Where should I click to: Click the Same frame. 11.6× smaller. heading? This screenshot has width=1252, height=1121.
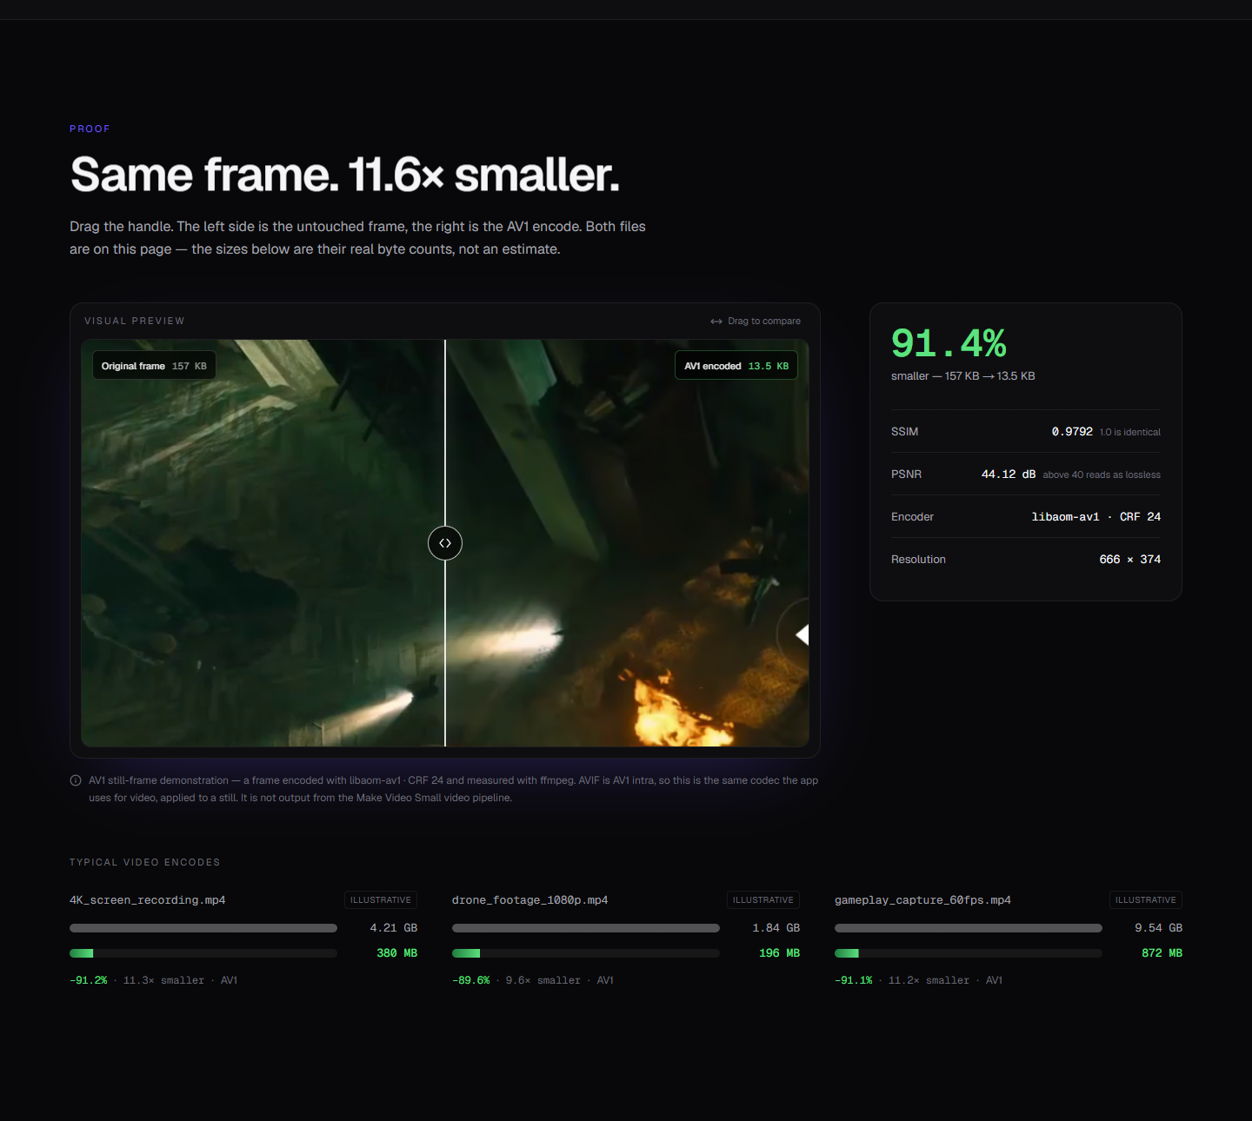click(x=345, y=175)
